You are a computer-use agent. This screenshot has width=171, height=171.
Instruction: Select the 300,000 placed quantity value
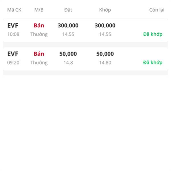[68, 26]
